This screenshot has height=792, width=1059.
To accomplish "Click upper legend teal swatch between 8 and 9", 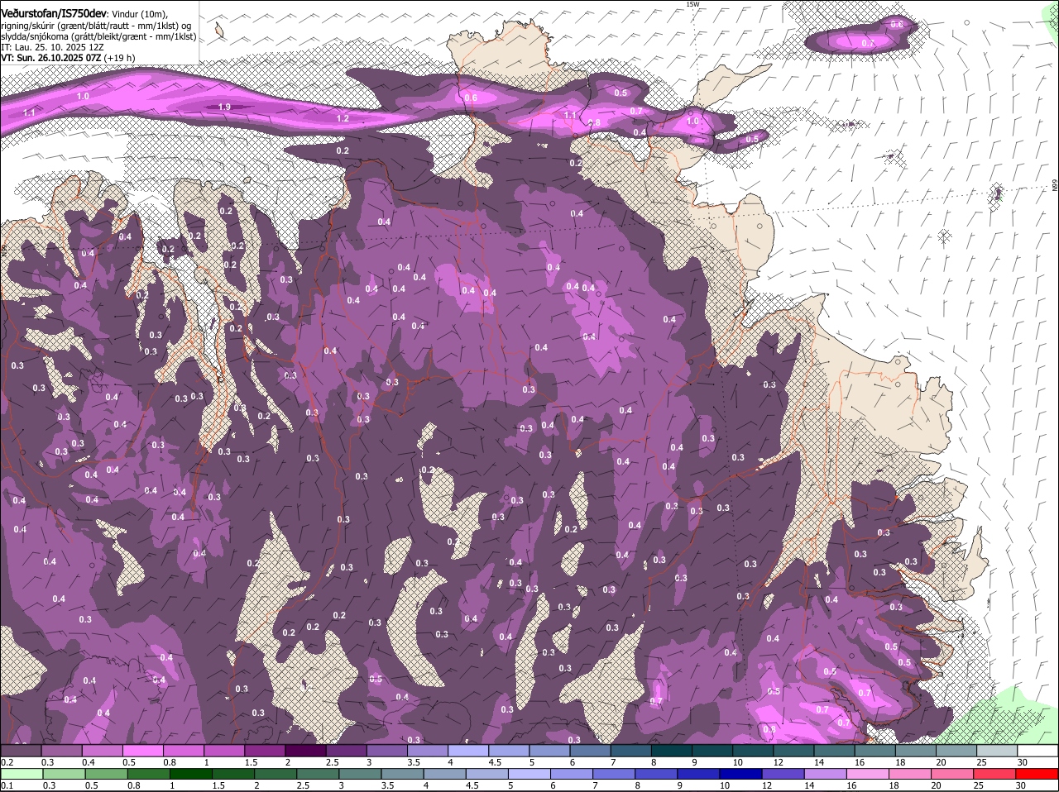I will pyautogui.click(x=672, y=750).
